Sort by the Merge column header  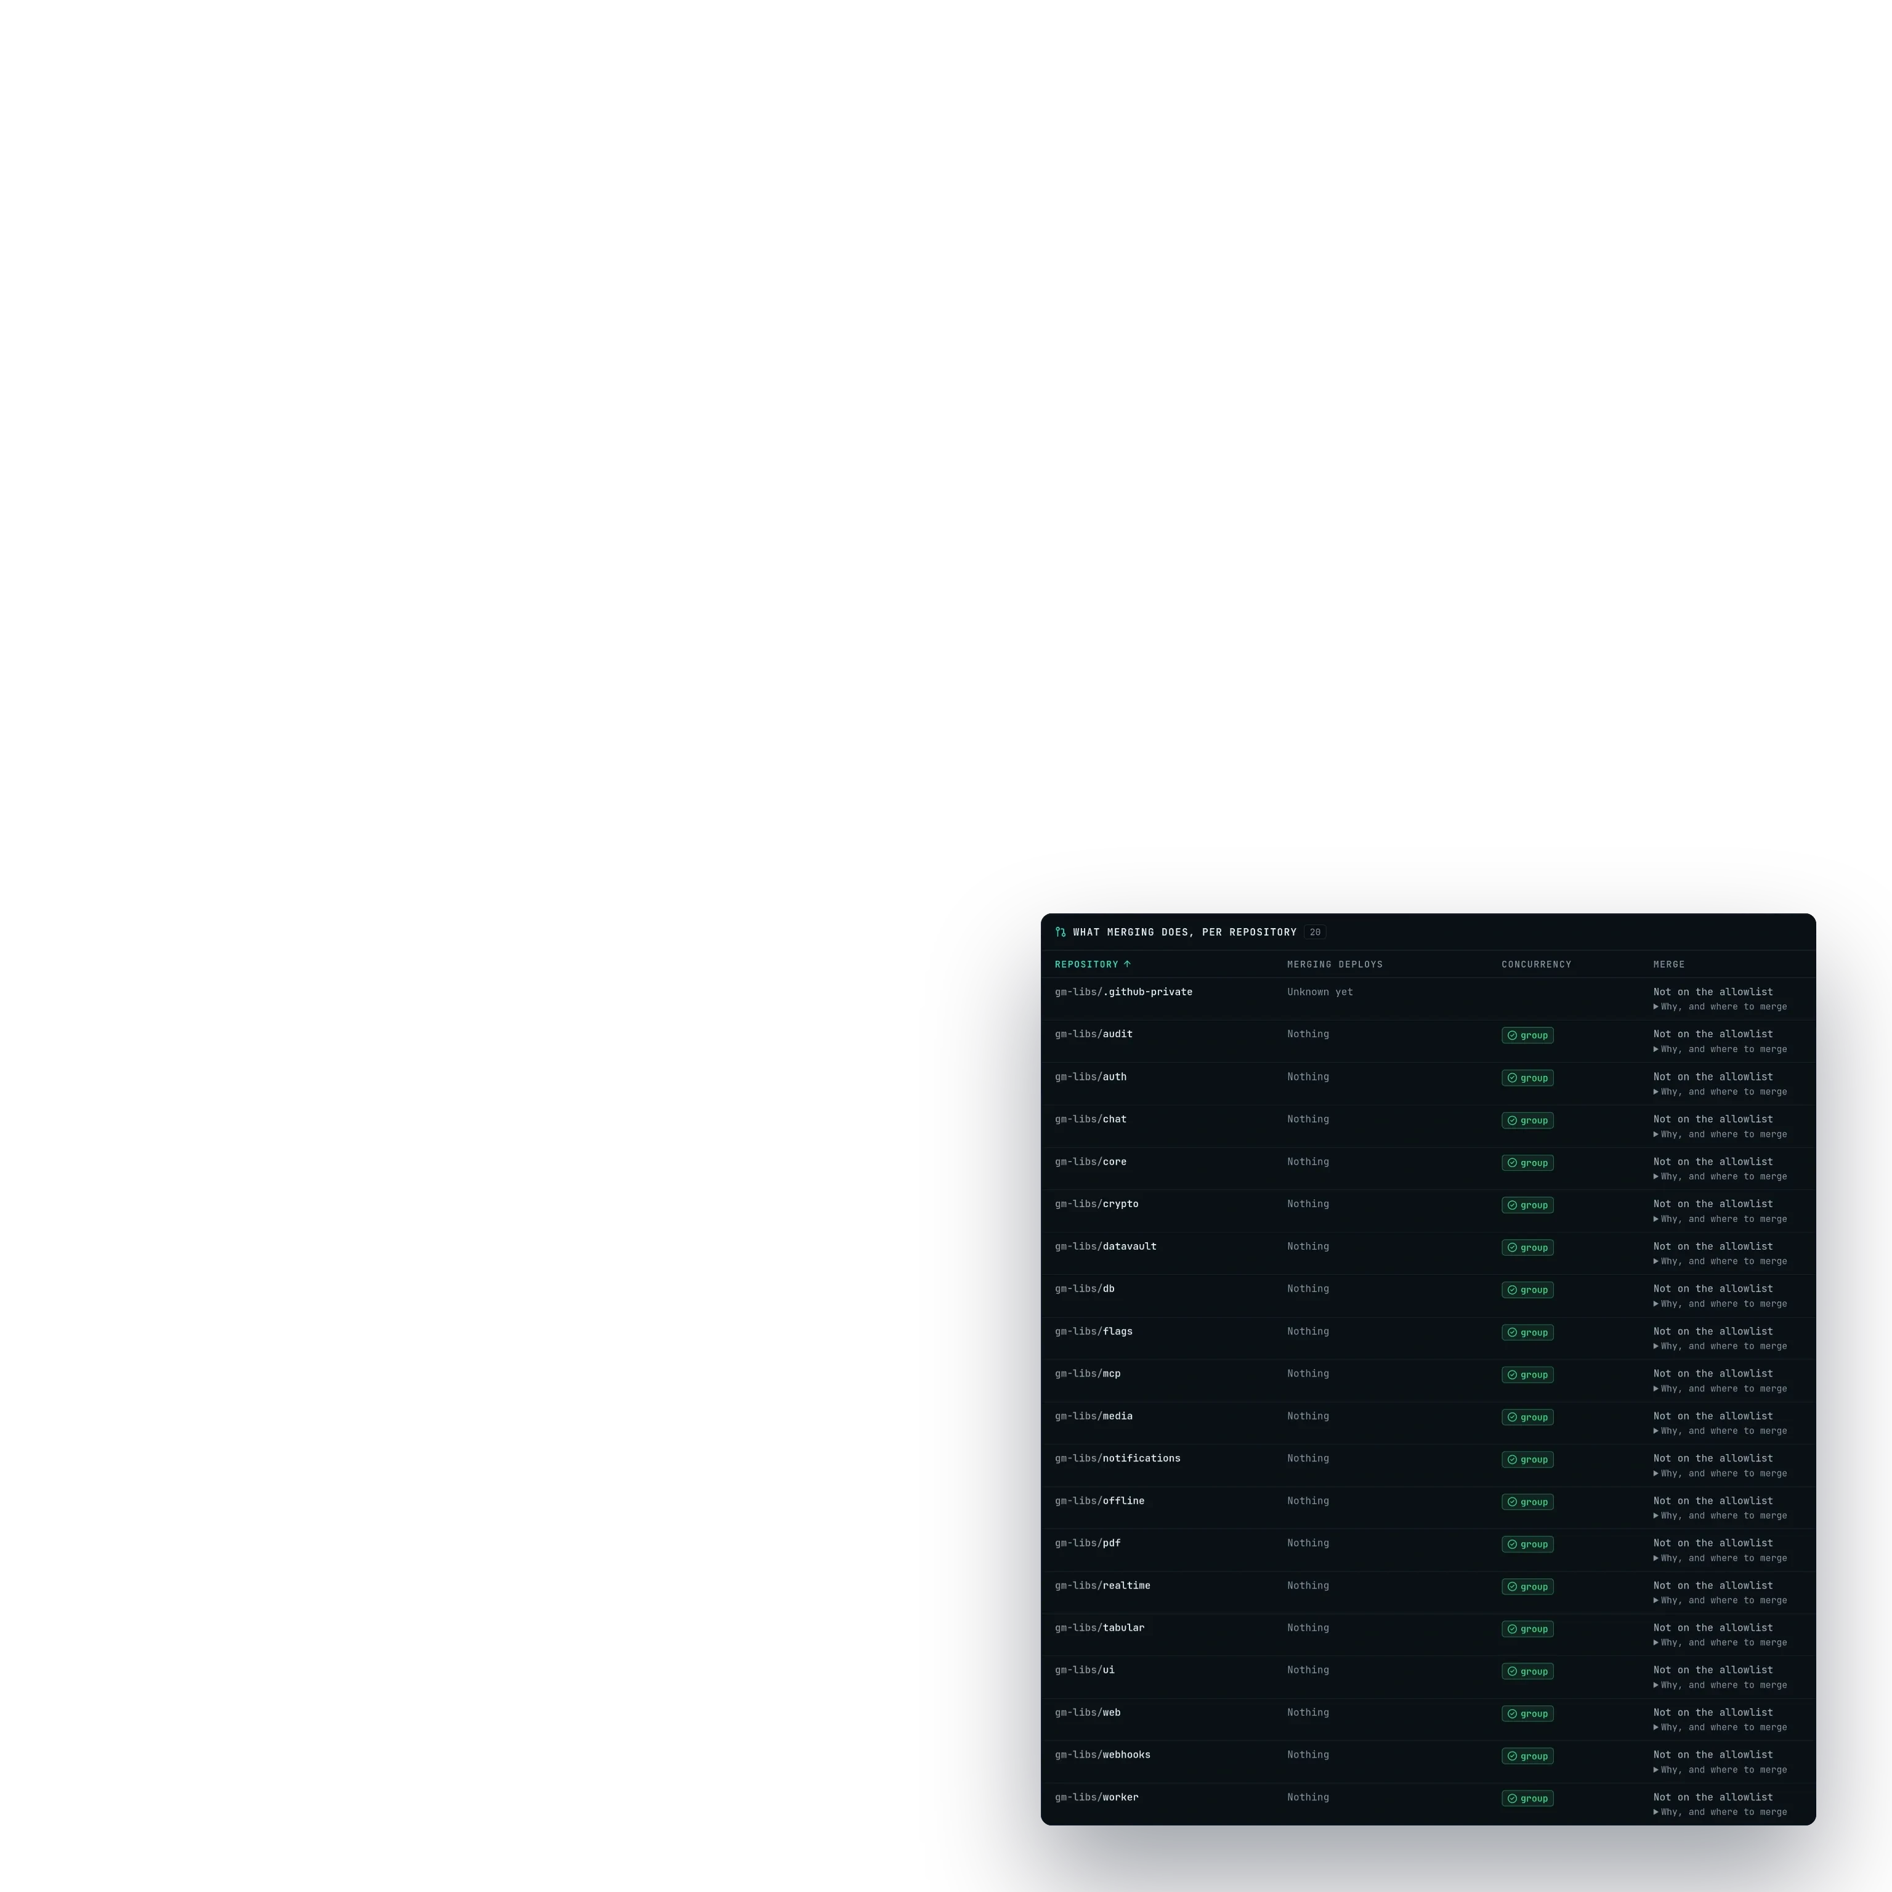point(1668,964)
